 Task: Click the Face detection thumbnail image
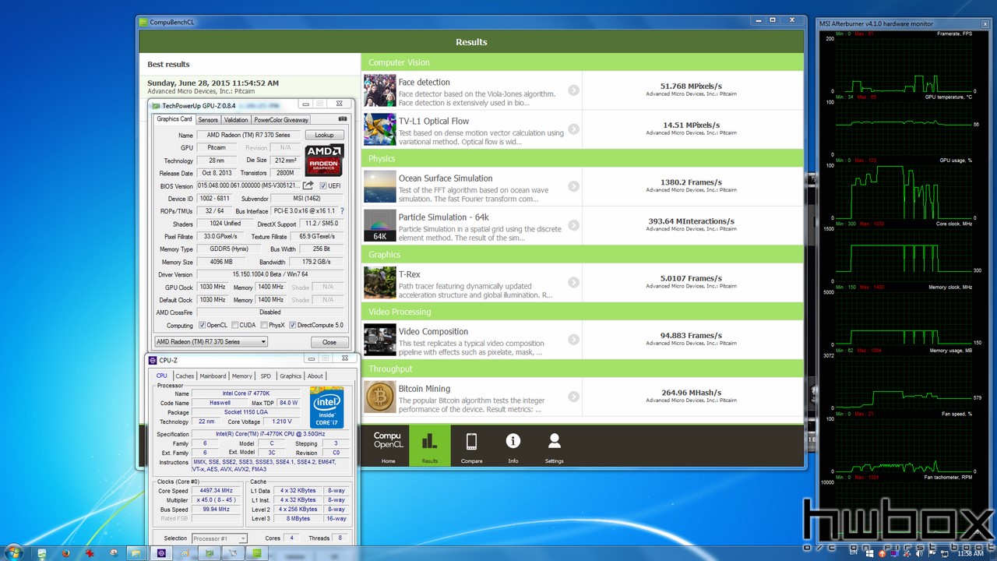tap(380, 90)
